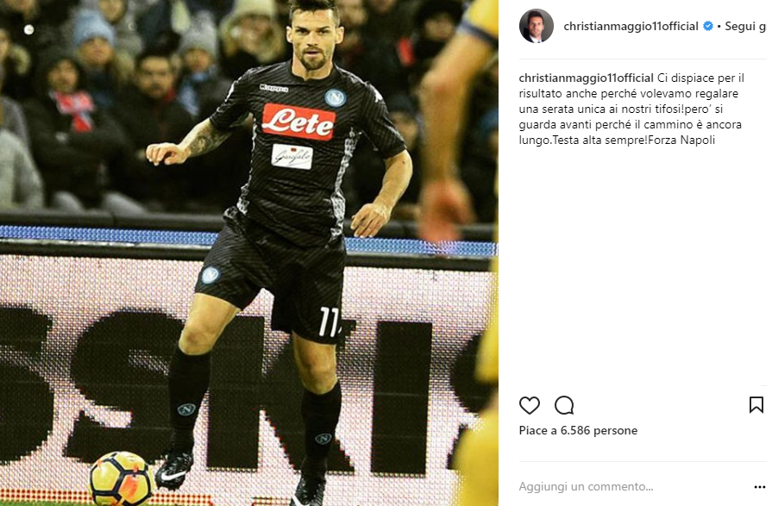Follow the account using Segui

(745, 26)
